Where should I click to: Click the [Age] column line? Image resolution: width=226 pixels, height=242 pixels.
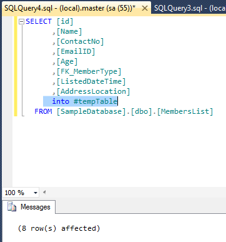click(65, 61)
